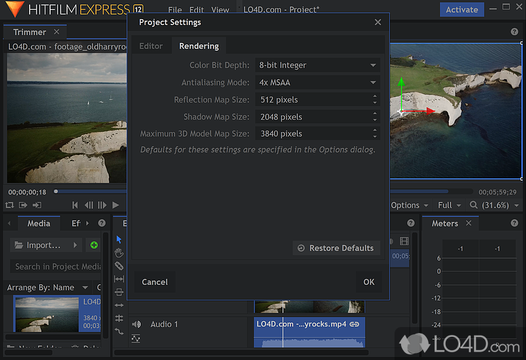Click the Overlay clip icon in Trimmer

37,205
